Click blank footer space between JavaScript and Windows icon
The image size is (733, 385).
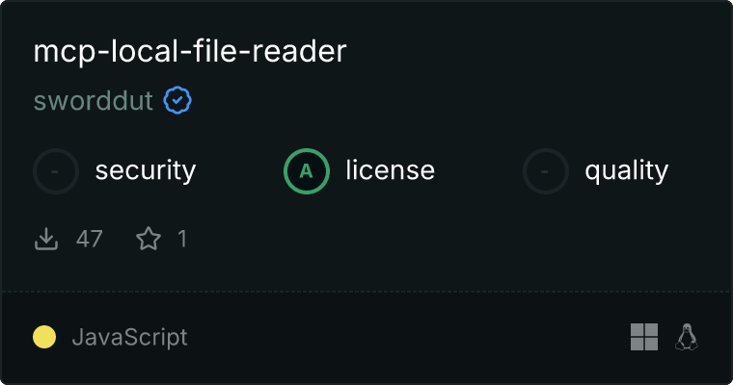pyautogui.click(x=409, y=337)
